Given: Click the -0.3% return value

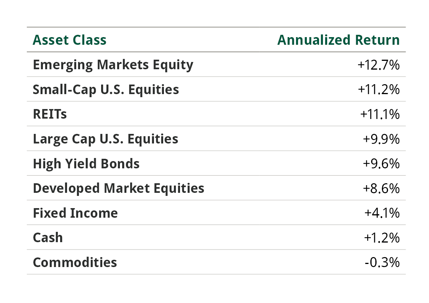Looking at the screenshot, I should click(383, 262).
